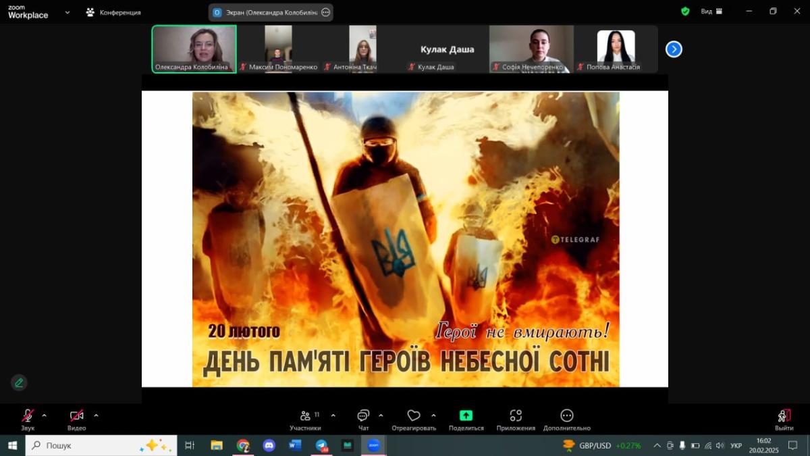
Task: Open the Вид view menu
Action: click(711, 11)
